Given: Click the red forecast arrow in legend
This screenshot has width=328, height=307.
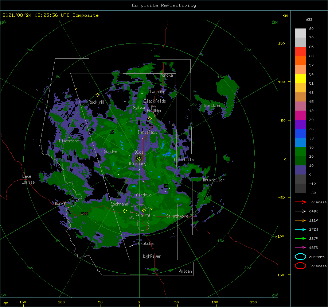Looking at the screenshot, I should [x=300, y=202].
